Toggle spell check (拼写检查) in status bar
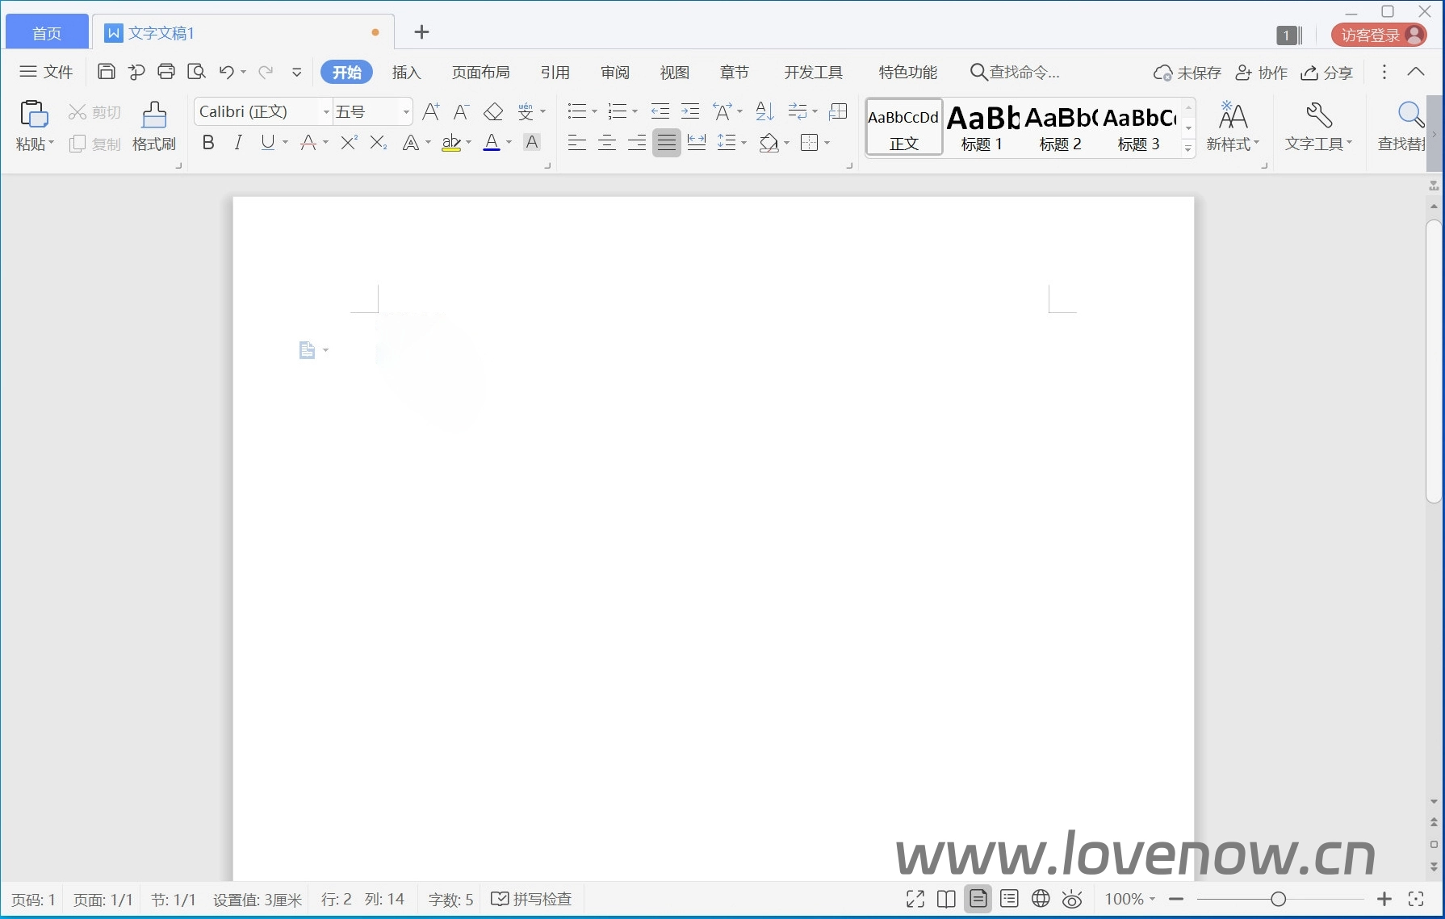The image size is (1445, 919). 532,899
